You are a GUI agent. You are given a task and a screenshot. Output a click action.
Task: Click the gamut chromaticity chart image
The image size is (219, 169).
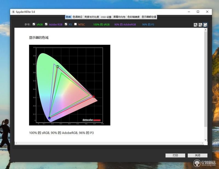70,85
